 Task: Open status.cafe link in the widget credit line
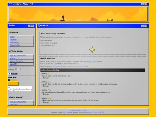81,66
